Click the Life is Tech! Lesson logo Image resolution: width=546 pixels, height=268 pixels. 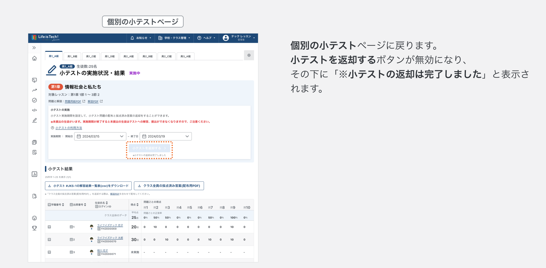(46, 38)
